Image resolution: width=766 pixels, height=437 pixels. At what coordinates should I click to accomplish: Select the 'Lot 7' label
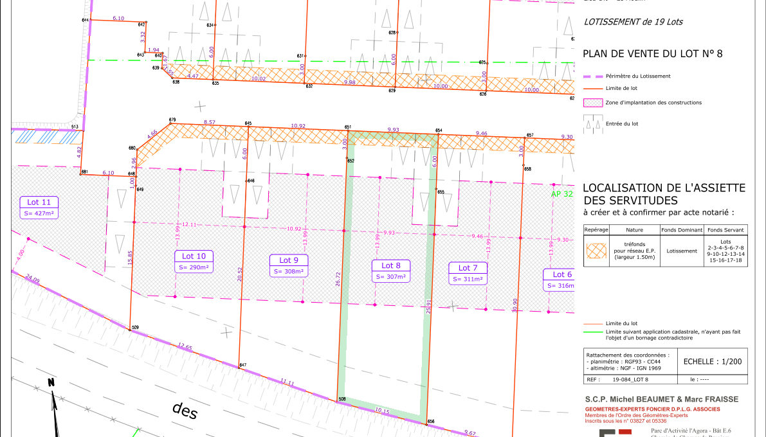(x=468, y=268)
